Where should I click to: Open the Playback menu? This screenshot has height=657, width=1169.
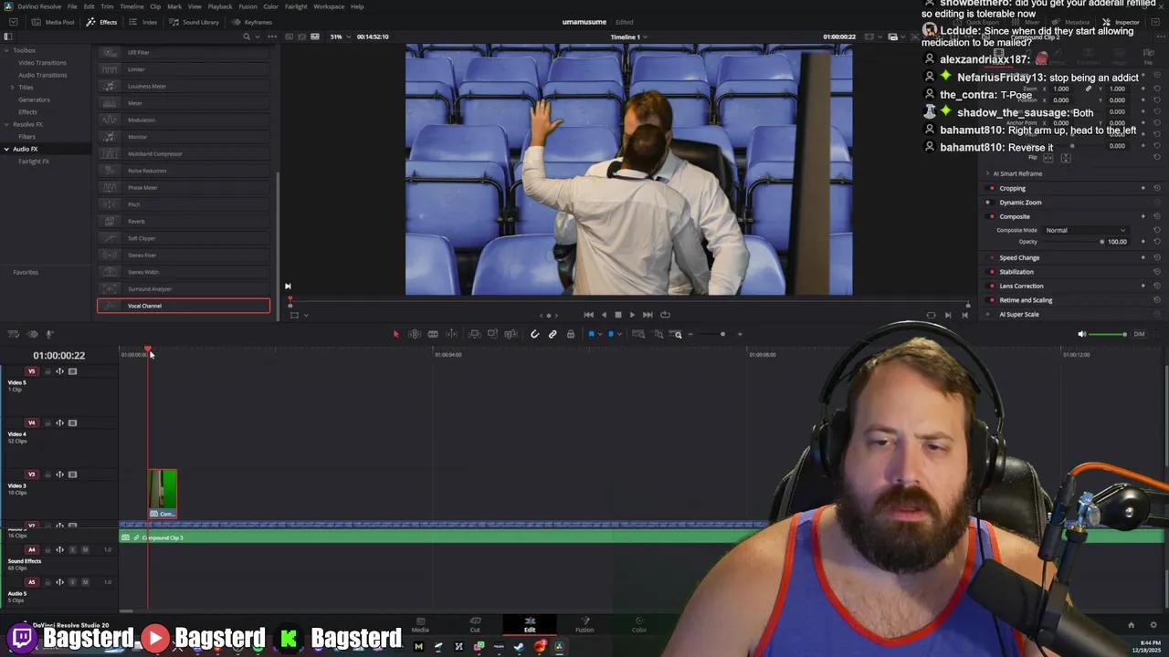click(220, 6)
